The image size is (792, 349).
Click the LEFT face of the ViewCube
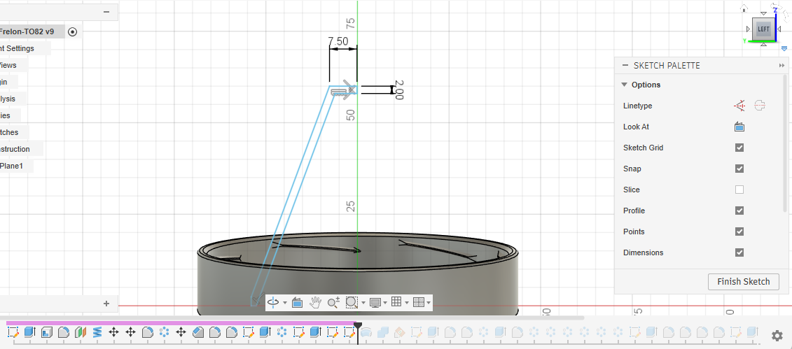click(763, 29)
